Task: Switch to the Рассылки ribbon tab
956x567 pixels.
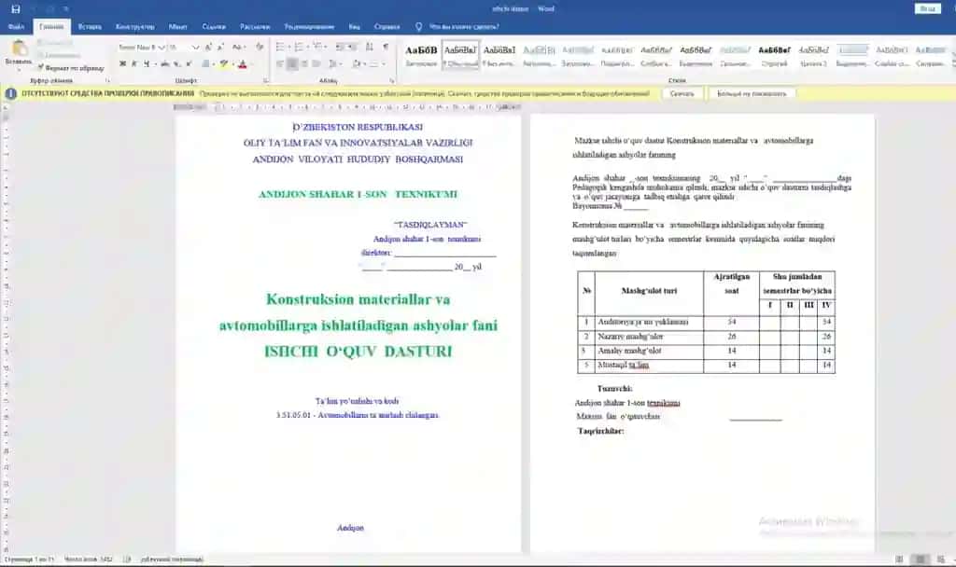Action: tap(254, 27)
